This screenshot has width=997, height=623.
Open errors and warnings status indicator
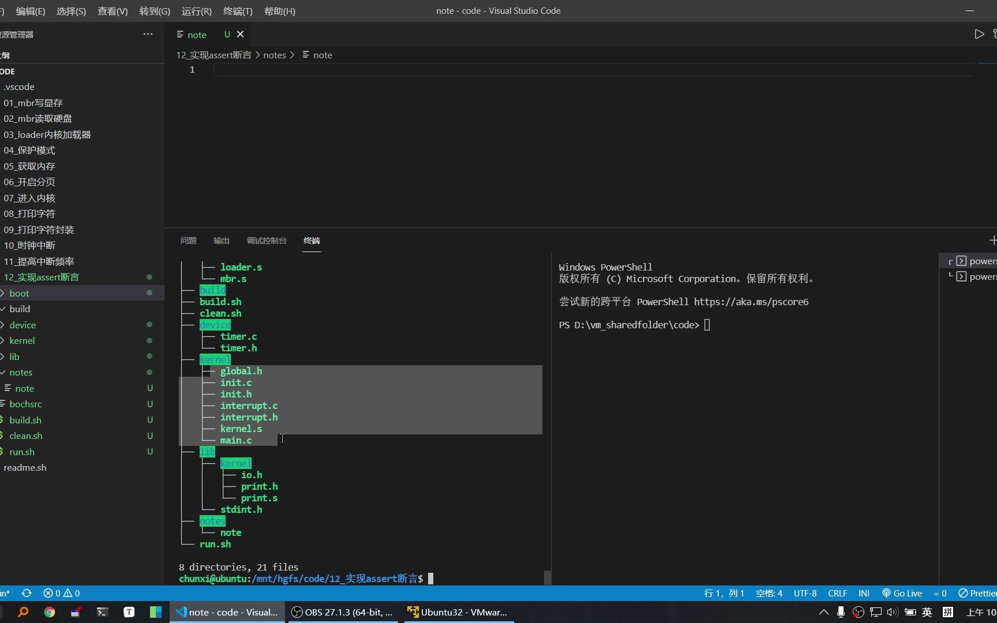62,593
